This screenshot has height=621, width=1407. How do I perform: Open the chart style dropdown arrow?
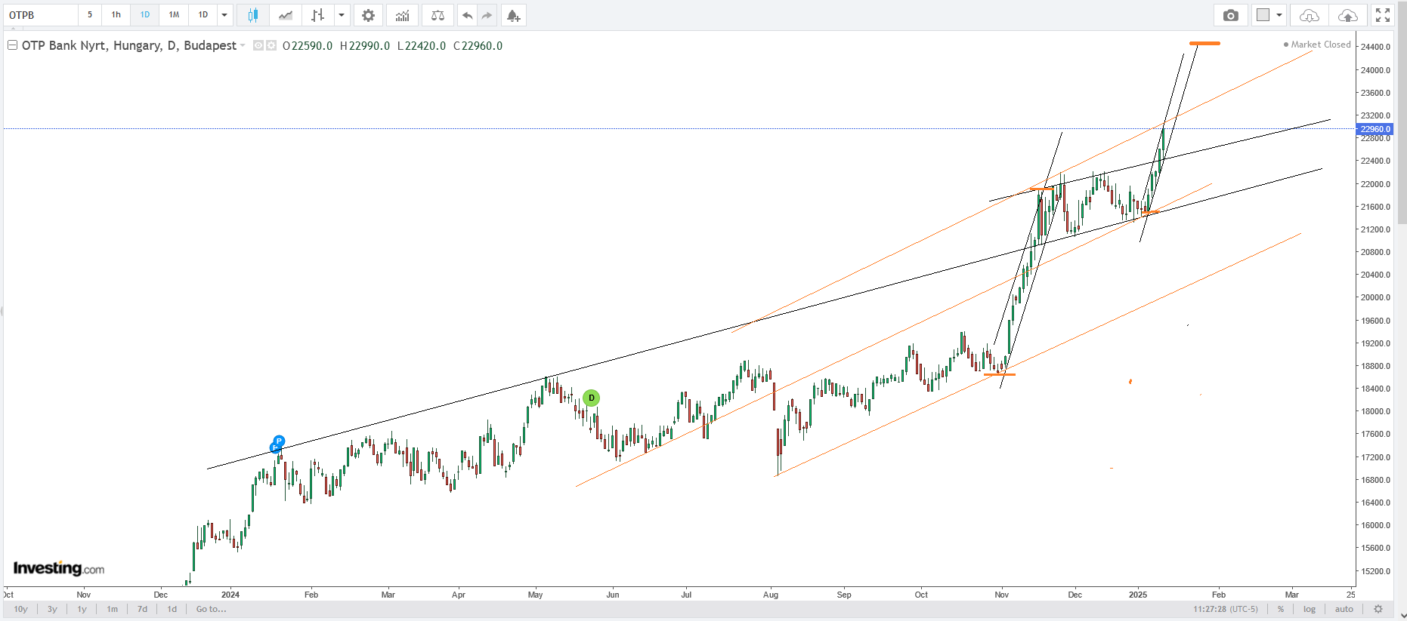(342, 15)
